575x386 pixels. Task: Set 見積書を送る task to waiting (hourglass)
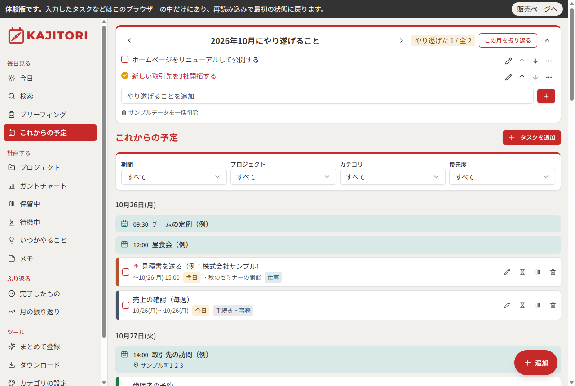pos(522,272)
